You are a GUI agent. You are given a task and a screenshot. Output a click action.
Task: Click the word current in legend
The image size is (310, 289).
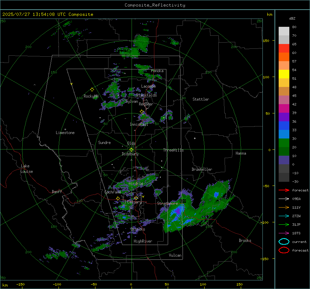click(299, 242)
